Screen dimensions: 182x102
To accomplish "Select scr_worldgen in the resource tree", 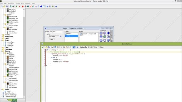I will (x=11, y=42).
